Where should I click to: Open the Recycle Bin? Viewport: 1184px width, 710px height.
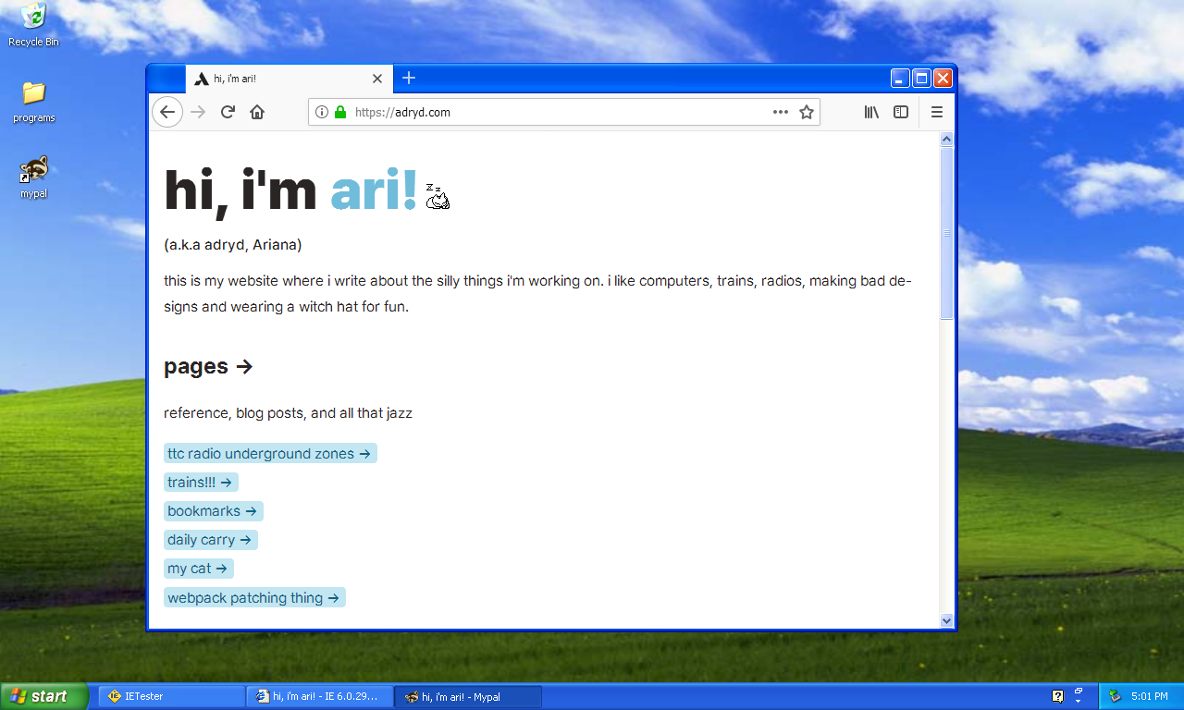(33, 20)
